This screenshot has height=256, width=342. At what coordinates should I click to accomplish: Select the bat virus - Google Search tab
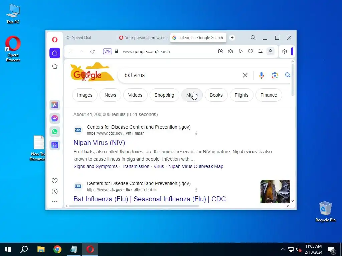pos(198,38)
